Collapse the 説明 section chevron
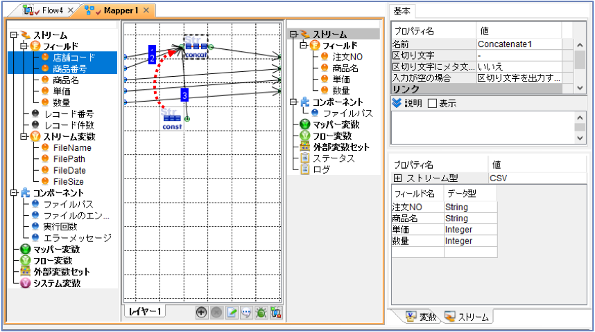Image resolution: width=595 pixels, height=332 pixels. tap(397, 103)
